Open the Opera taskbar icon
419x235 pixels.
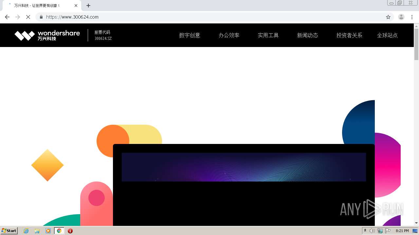coord(70,231)
